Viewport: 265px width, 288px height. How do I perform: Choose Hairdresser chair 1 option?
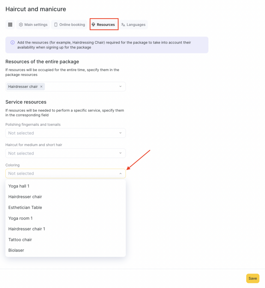(x=27, y=229)
